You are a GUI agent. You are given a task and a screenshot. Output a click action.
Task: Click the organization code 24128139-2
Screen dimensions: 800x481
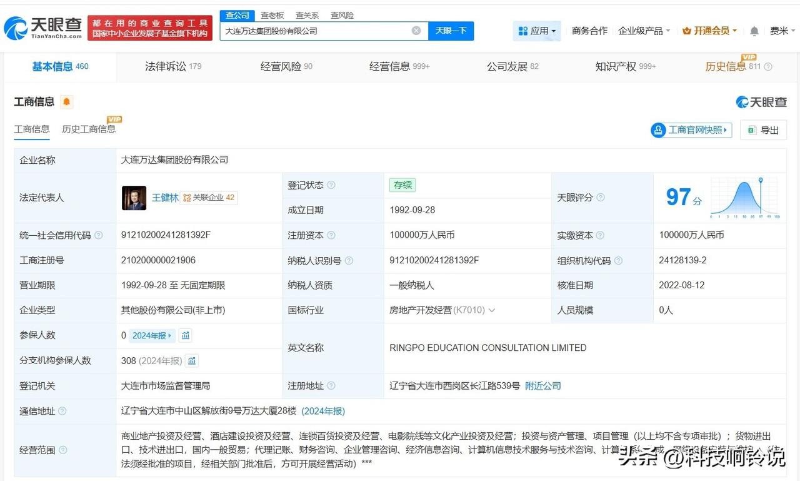pos(682,260)
